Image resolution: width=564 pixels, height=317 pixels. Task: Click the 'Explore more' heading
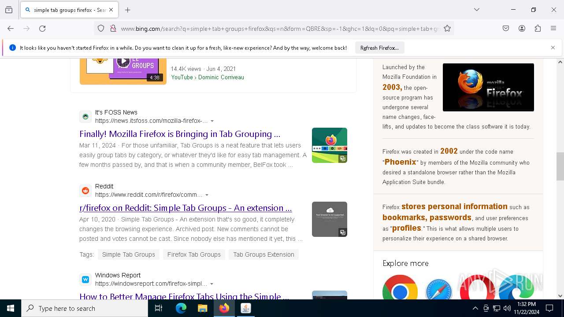(405, 263)
